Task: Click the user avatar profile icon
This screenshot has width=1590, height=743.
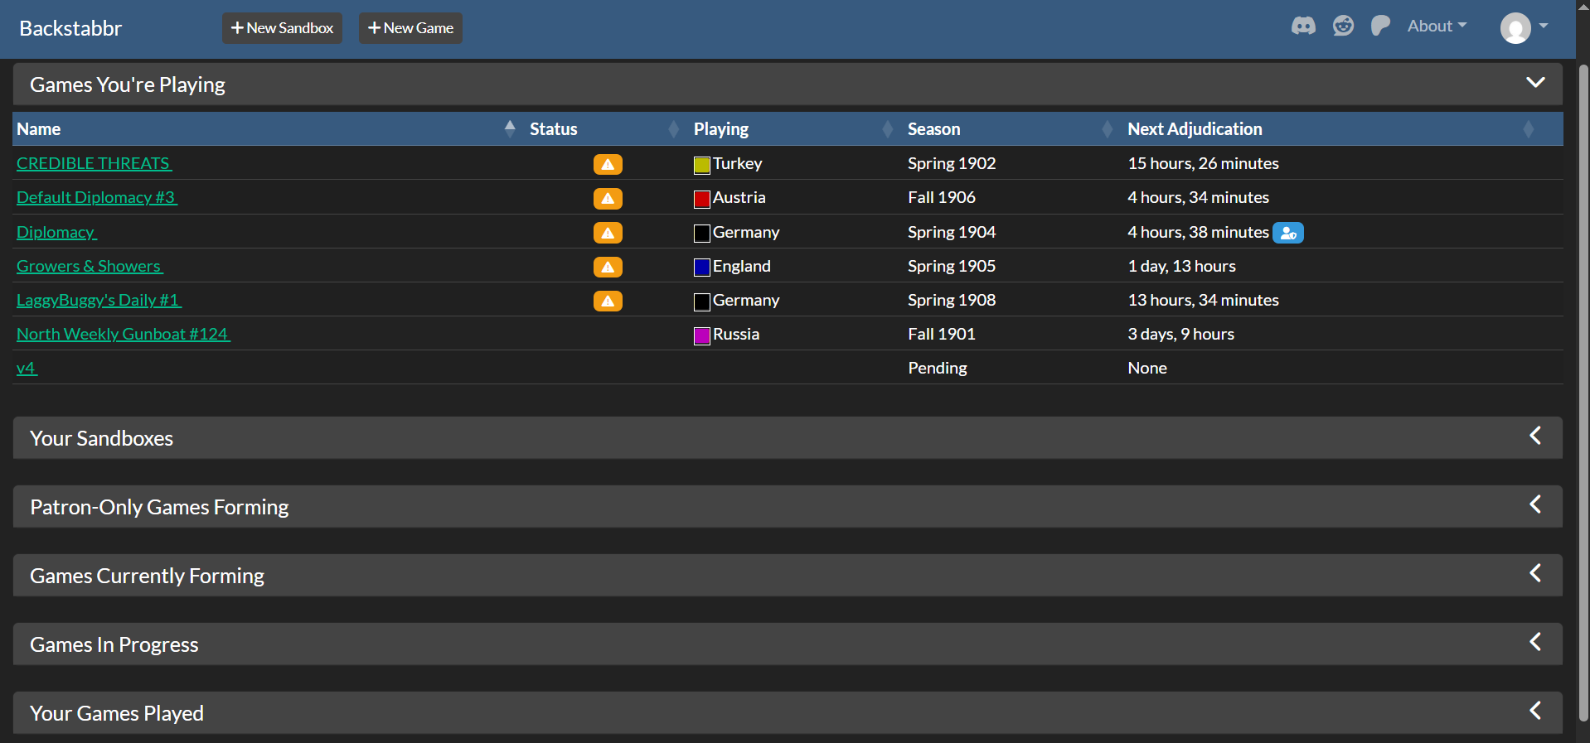Action: 1515,28
